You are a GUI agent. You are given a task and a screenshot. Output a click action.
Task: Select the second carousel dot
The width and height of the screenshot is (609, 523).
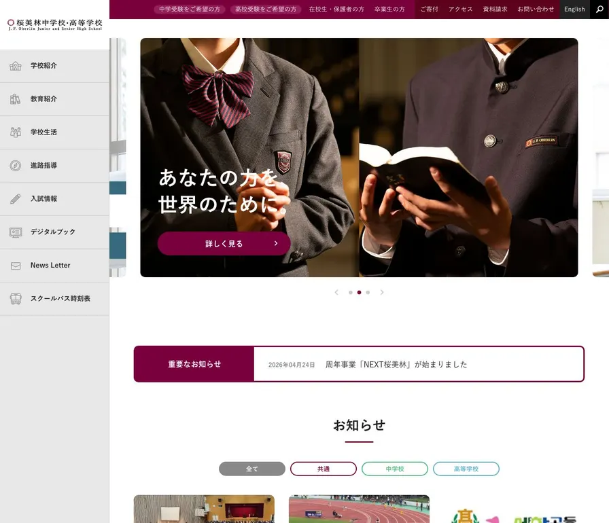(x=359, y=293)
